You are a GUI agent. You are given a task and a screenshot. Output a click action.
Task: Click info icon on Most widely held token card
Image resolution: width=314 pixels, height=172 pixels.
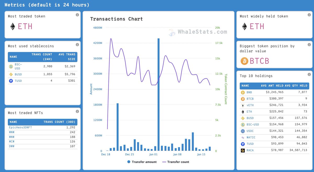[309, 15]
